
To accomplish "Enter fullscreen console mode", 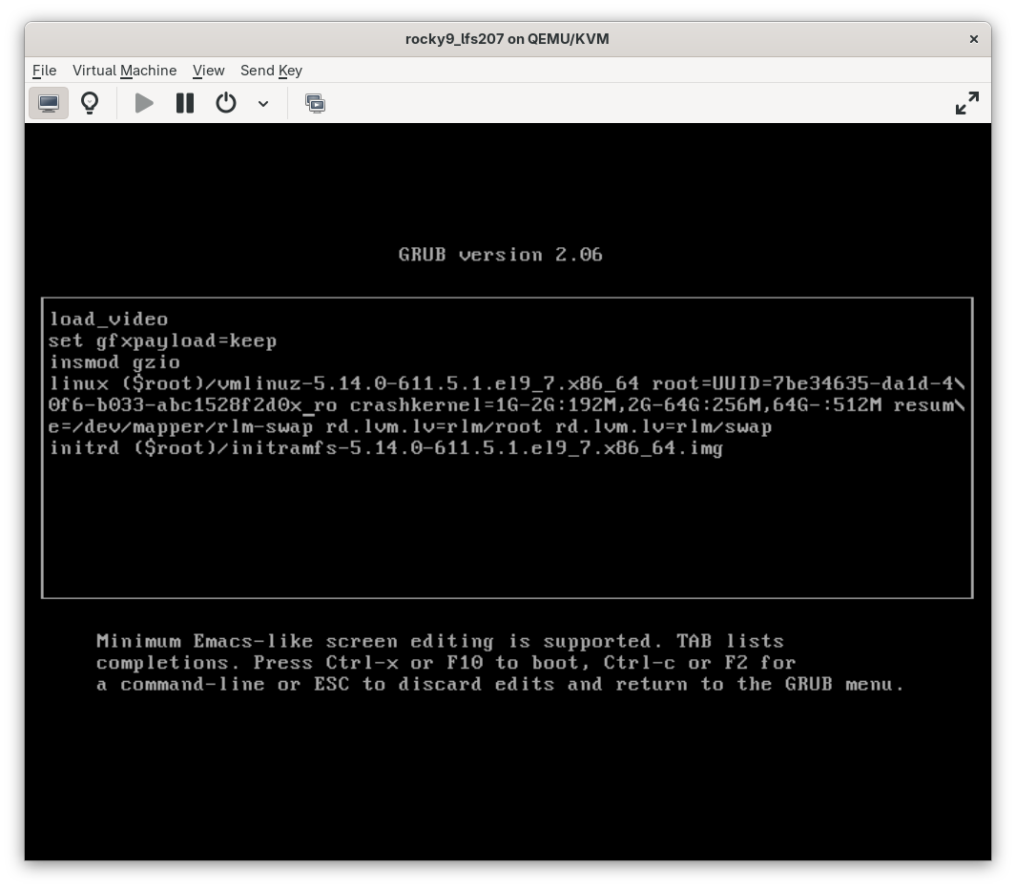I will coord(966,102).
